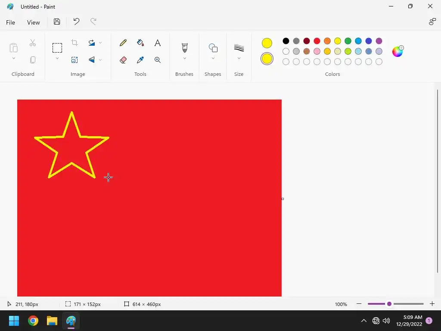Open the File menu
The width and height of the screenshot is (441, 331).
[10, 22]
